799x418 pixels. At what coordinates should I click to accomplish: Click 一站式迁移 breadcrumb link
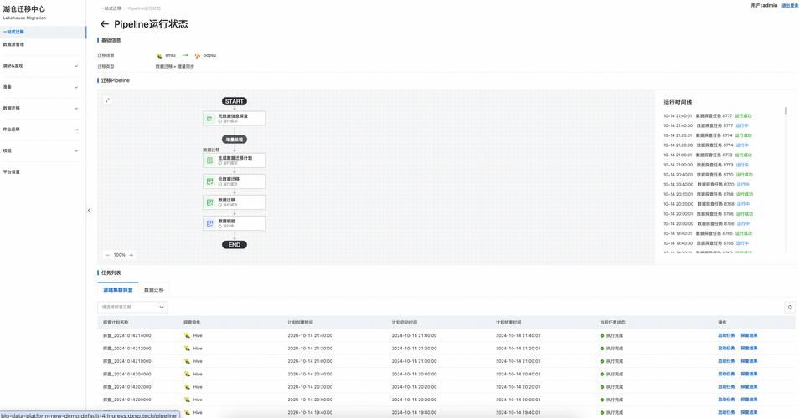click(x=111, y=8)
